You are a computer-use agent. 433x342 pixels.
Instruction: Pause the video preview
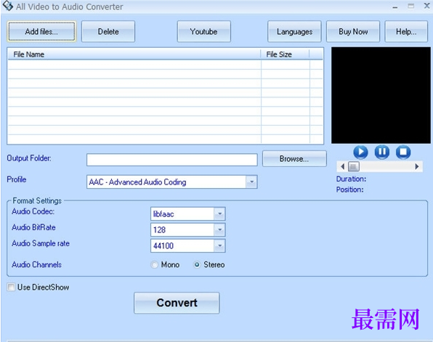382,152
